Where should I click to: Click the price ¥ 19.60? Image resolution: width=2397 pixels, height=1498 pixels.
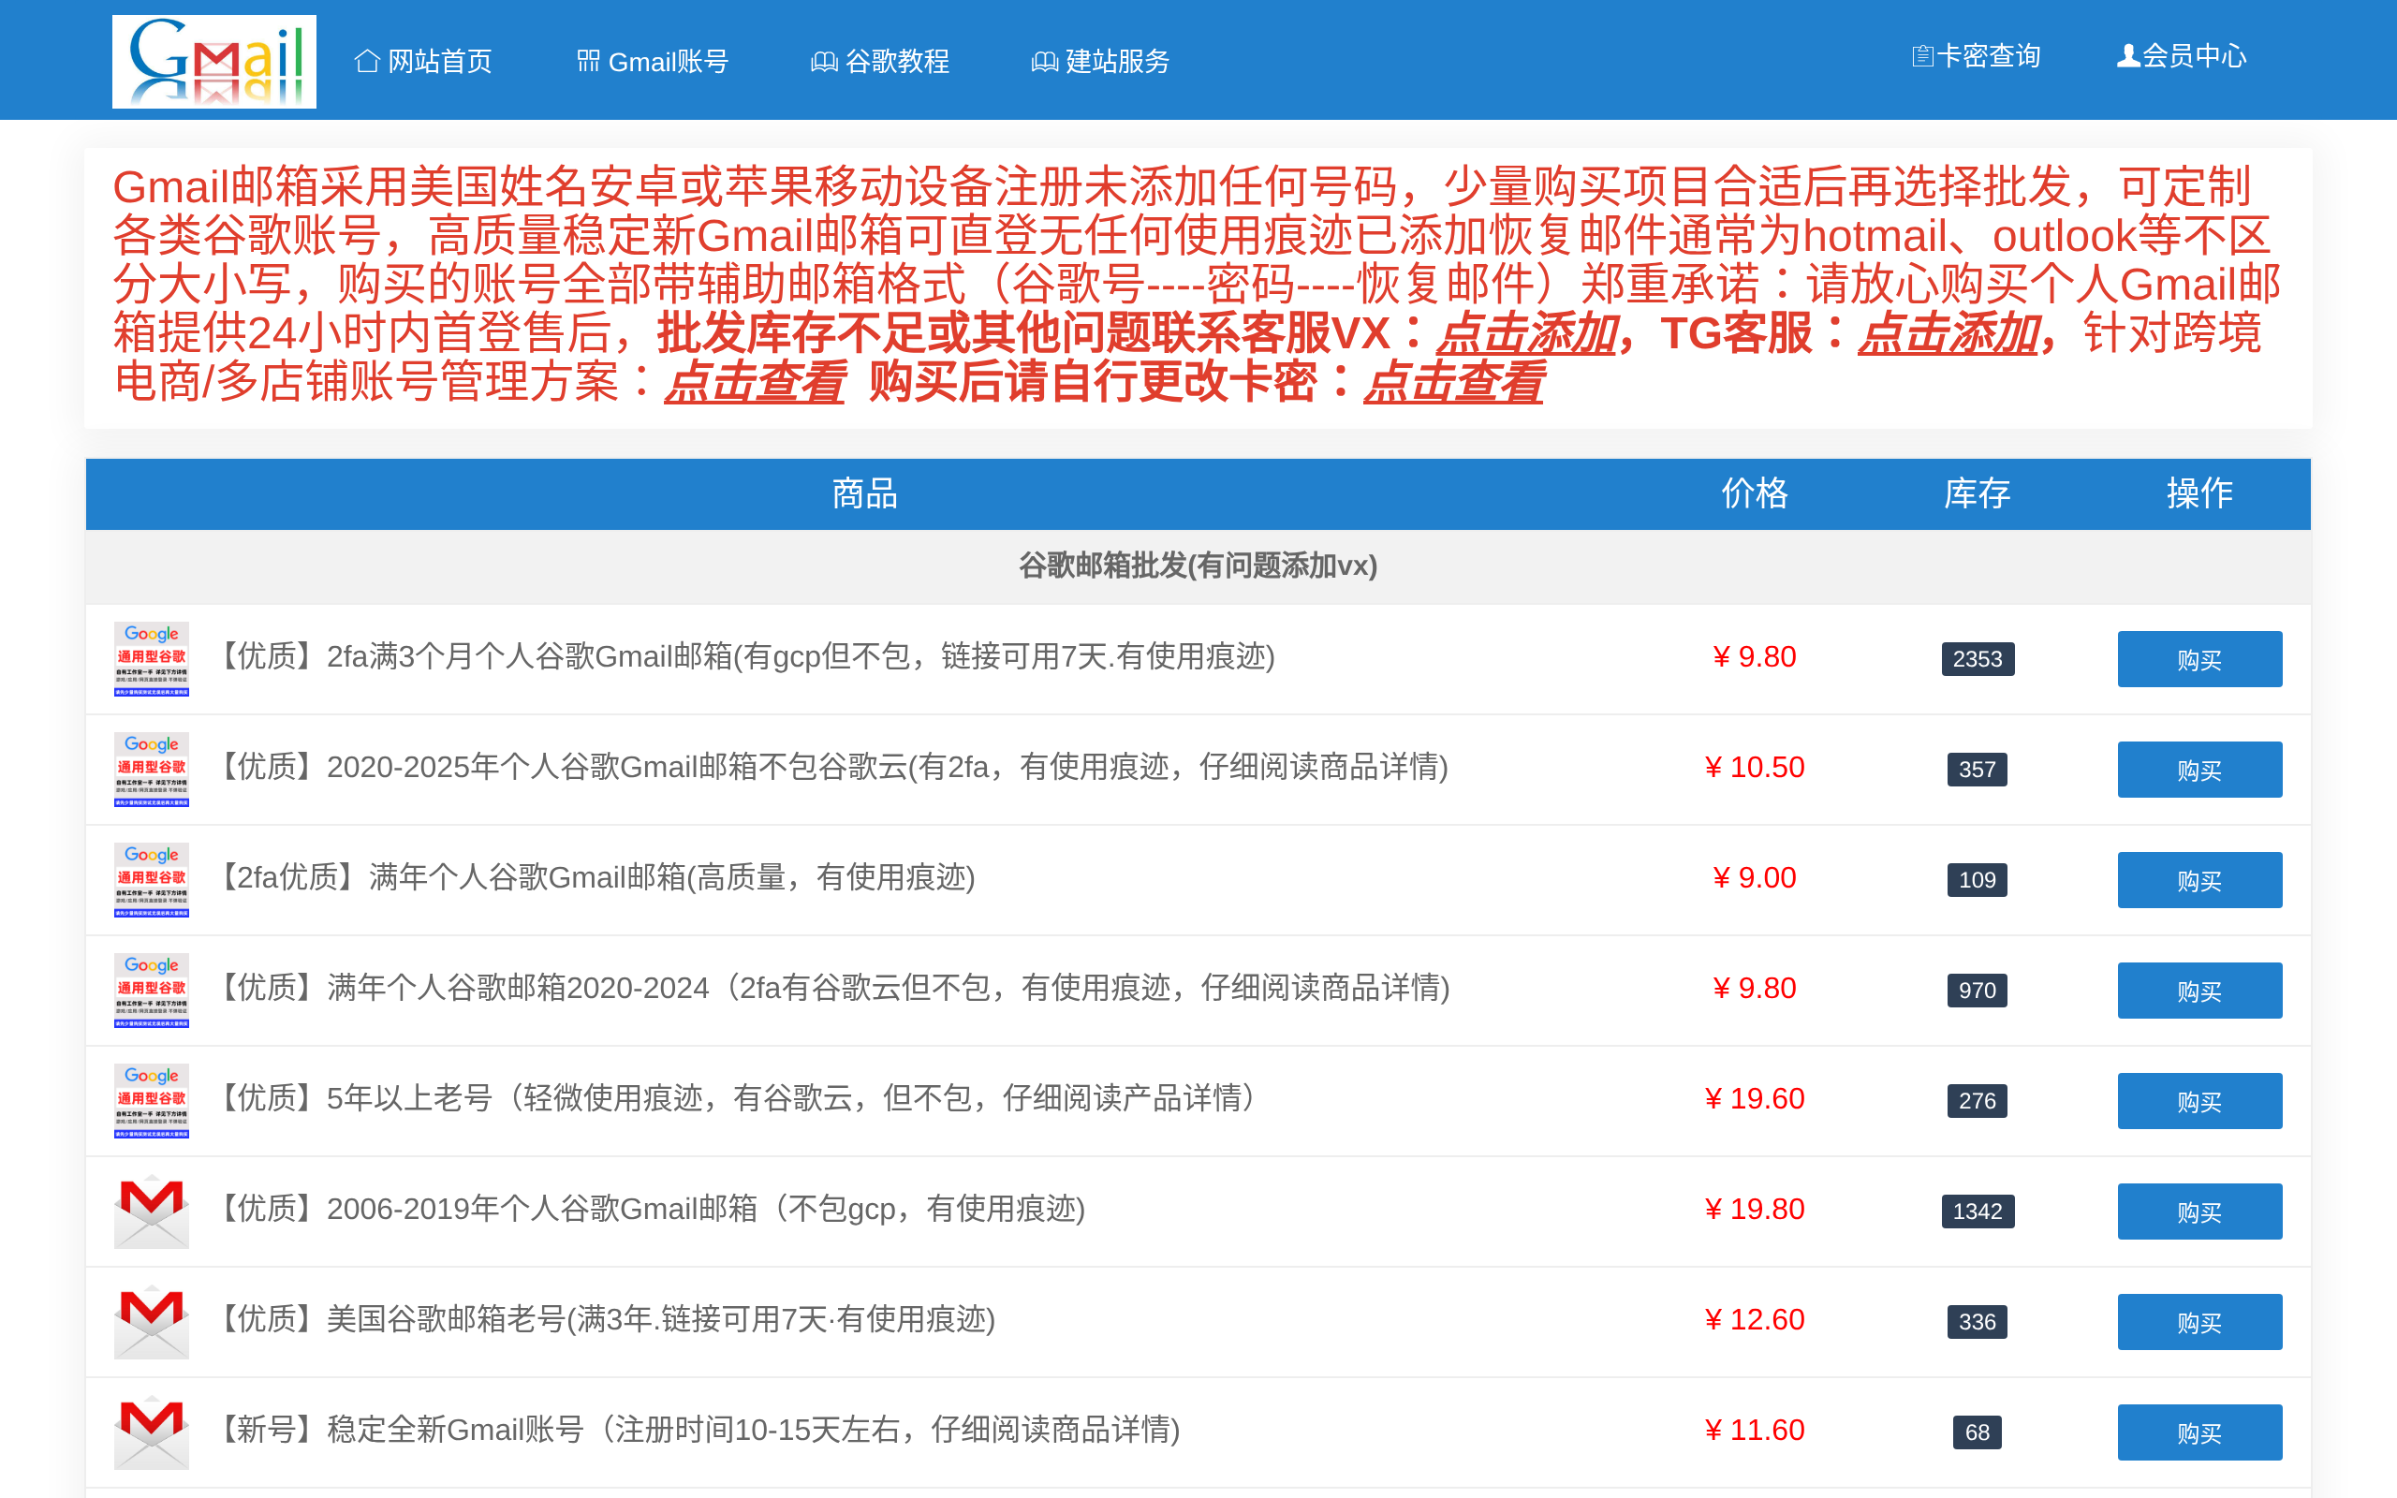click(1754, 1099)
